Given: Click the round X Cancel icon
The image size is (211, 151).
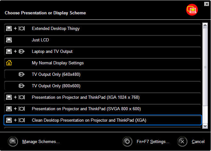Looking at the screenshot, I should (x=182, y=141).
